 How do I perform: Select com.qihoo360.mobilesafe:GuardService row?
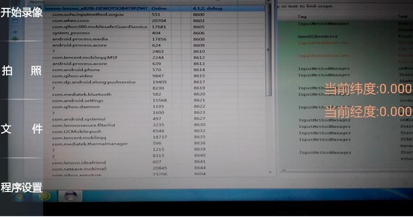[x=154, y=27]
